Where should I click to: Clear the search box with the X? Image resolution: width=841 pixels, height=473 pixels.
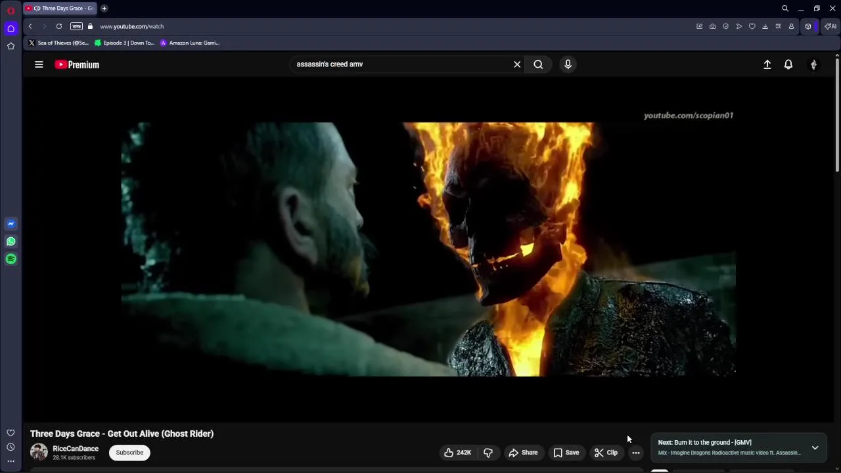[517, 64]
